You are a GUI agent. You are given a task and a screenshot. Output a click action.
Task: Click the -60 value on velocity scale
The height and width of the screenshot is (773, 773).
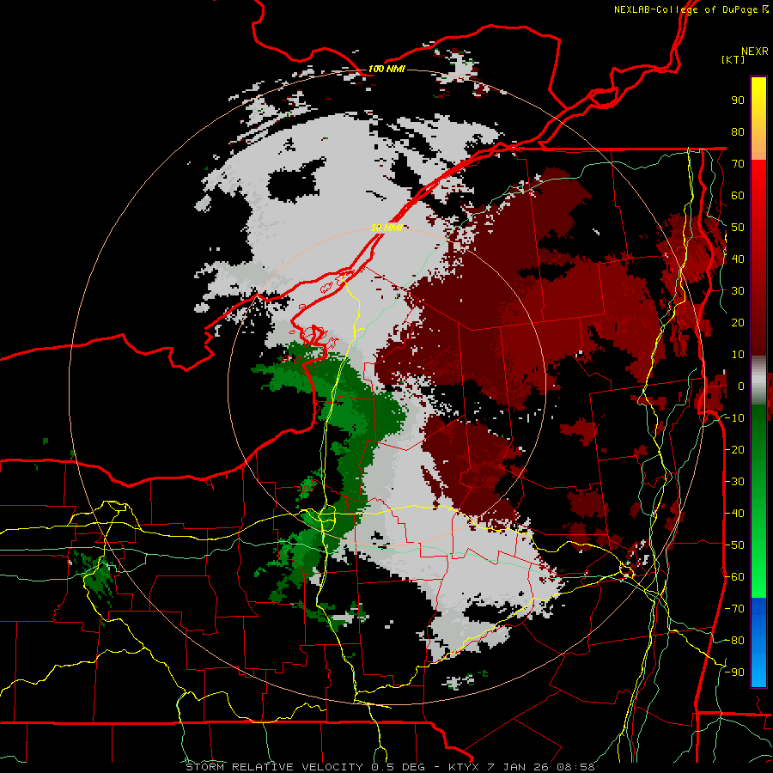(x=734, y=577)
